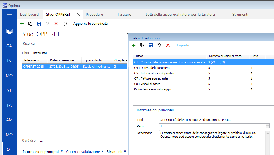The width and height of the screenshot is (274, 155).
Task: Click Aggiorna le periodicità button
Action: pyautogui.click(x=90, y=24)
